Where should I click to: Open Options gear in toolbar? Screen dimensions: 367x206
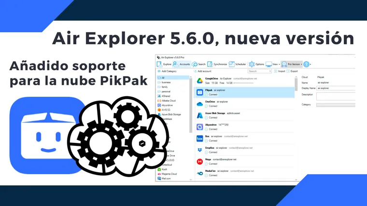(x=256, y=64)
